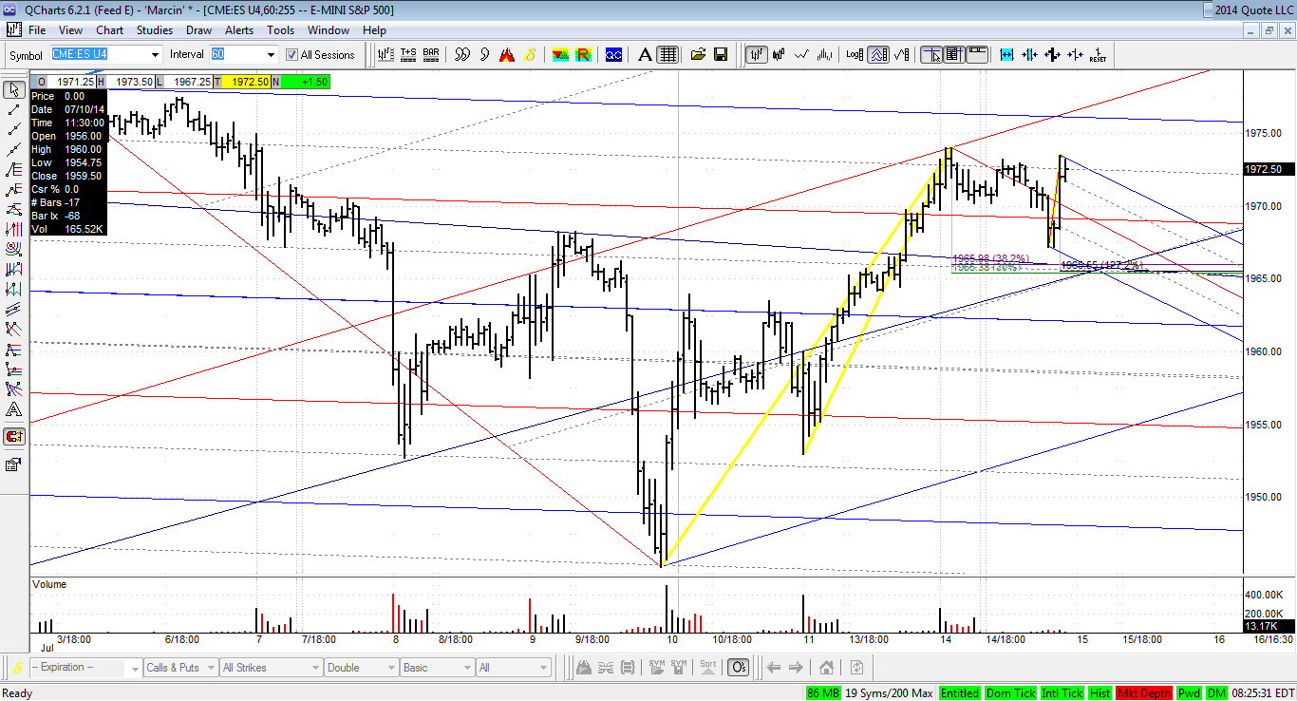Toggle the All Sessions checkbox

click(292, 55)
